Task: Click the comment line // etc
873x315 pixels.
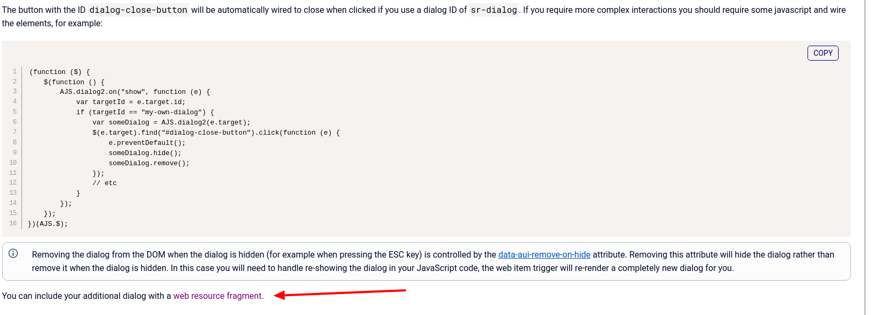Action: point(105,182)
